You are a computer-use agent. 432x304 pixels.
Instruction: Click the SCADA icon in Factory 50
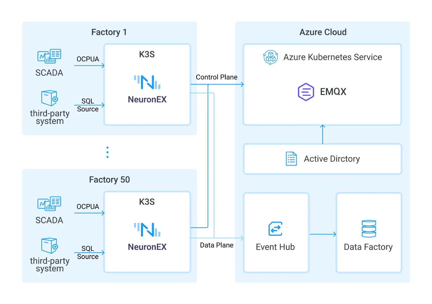click(x=49, y=203)
